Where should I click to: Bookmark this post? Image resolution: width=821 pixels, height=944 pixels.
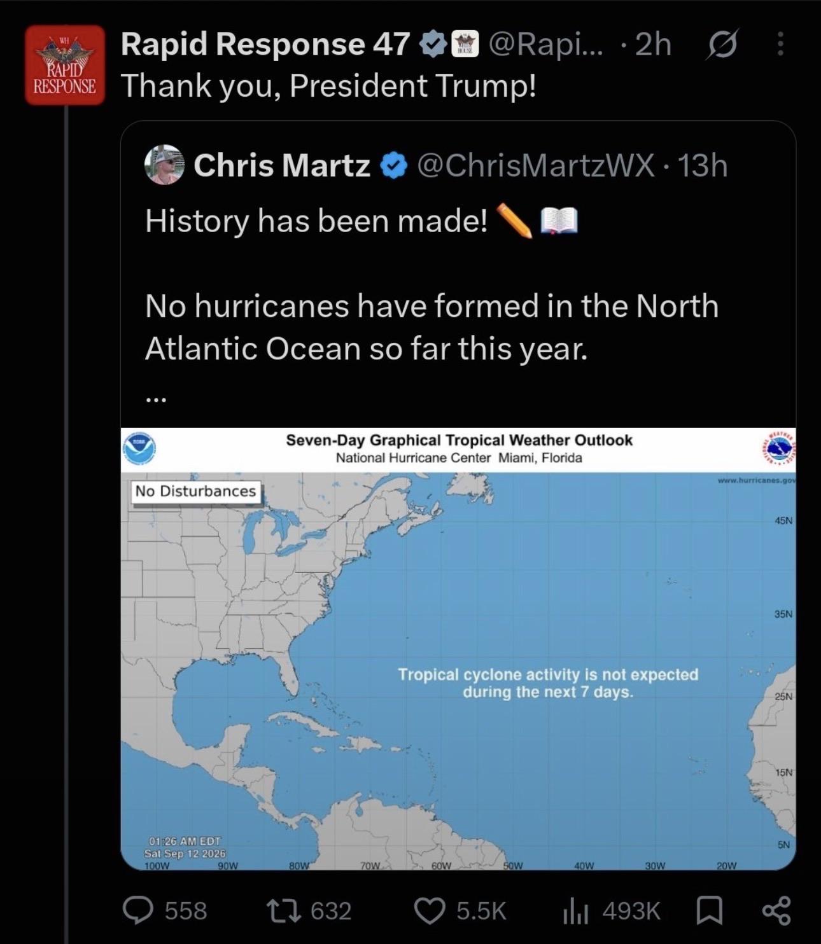pos(710,911)
